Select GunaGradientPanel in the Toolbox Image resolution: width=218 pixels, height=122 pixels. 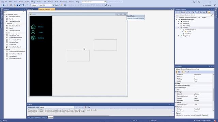coord(15,40)
